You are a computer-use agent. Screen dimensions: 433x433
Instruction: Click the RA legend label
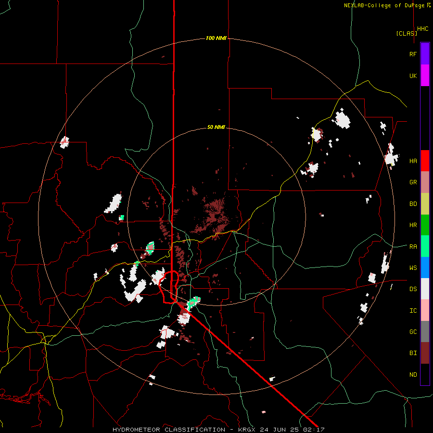click(x=413, y=247)
